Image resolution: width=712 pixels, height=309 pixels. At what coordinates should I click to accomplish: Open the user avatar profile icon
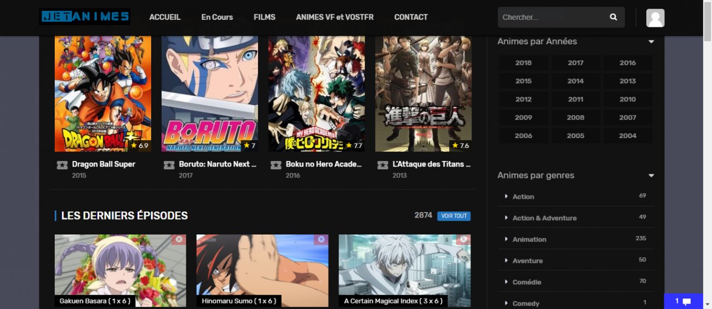655,18
